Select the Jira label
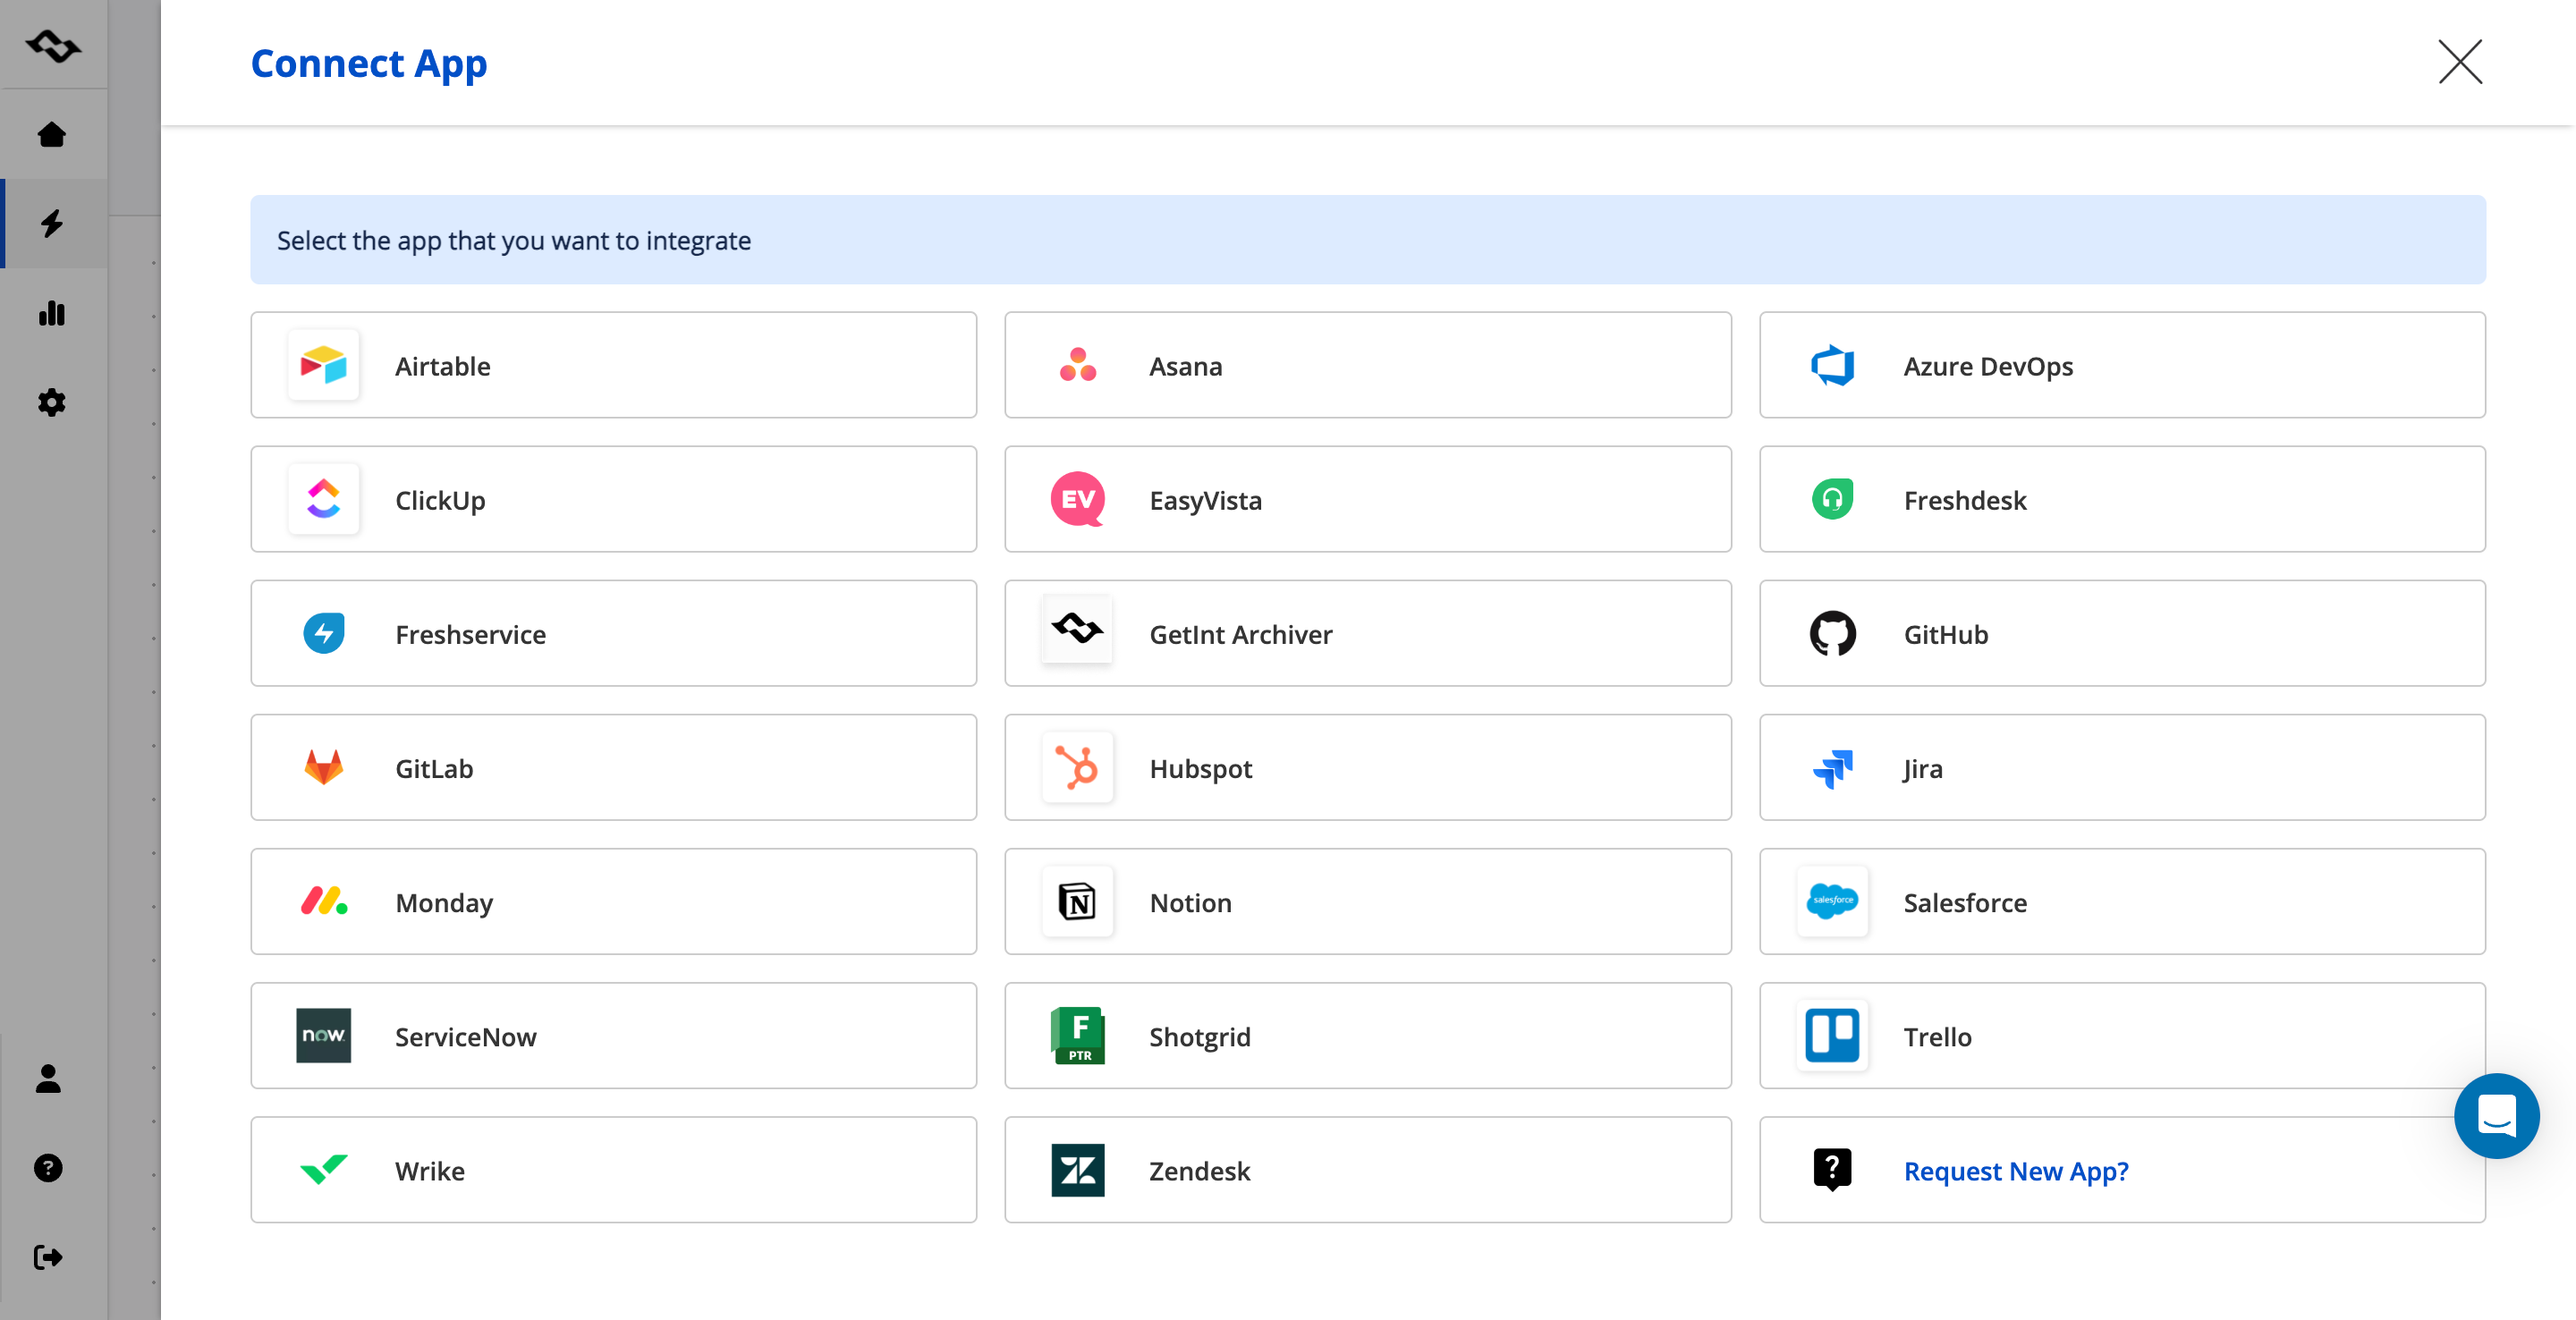This screenshot has width=2576, height=1320. [x=1922, y=768]
